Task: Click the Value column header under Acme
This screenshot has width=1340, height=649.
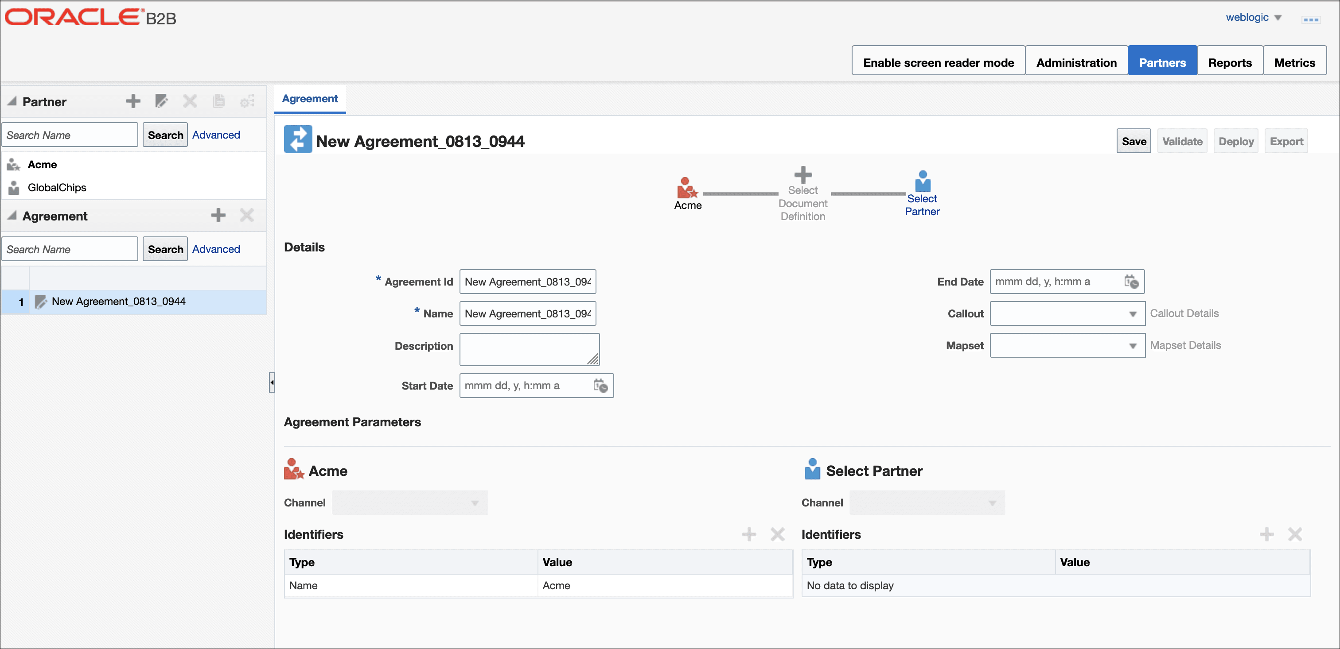Action: (665, 562)
